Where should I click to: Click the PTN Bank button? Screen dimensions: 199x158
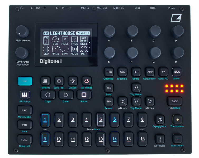[x=25, y=125]
